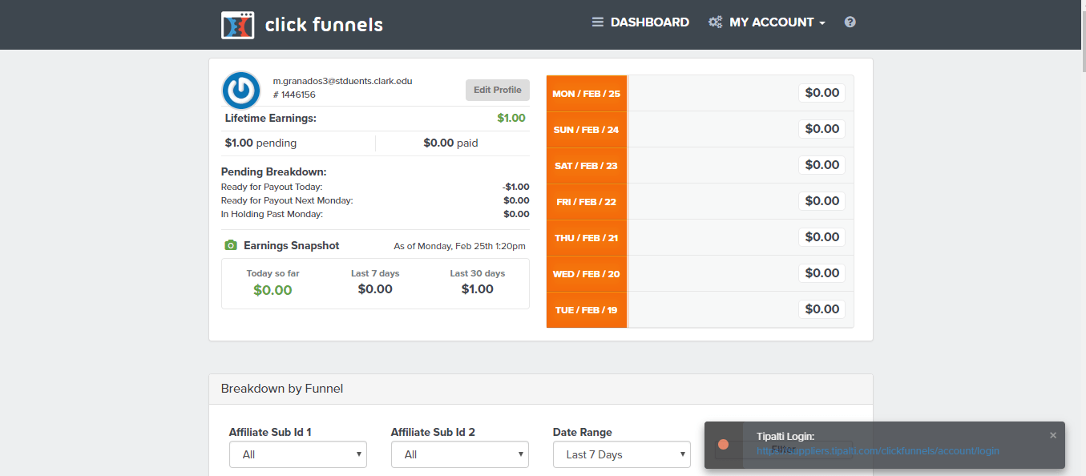Screen dimensions: 1086x476
Task: Select the FRI / FEB / 22 date row label
Action: (x=587, y=202)
